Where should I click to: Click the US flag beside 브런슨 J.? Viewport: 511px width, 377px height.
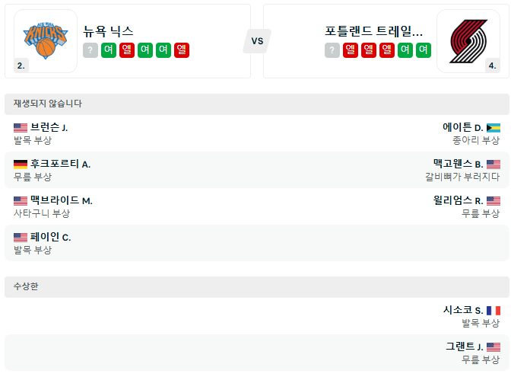pyautogui.click(x=21, y=128)
